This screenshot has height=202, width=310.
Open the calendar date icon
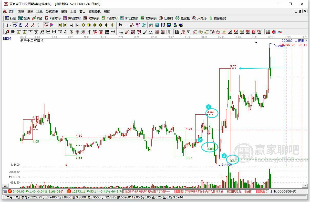click(x=151, y=25)
